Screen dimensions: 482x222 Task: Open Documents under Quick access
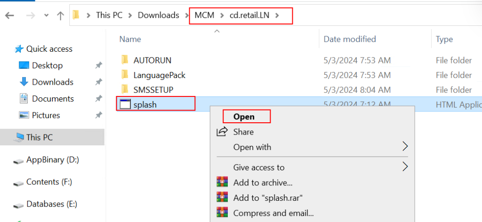[x=53, y=99]
